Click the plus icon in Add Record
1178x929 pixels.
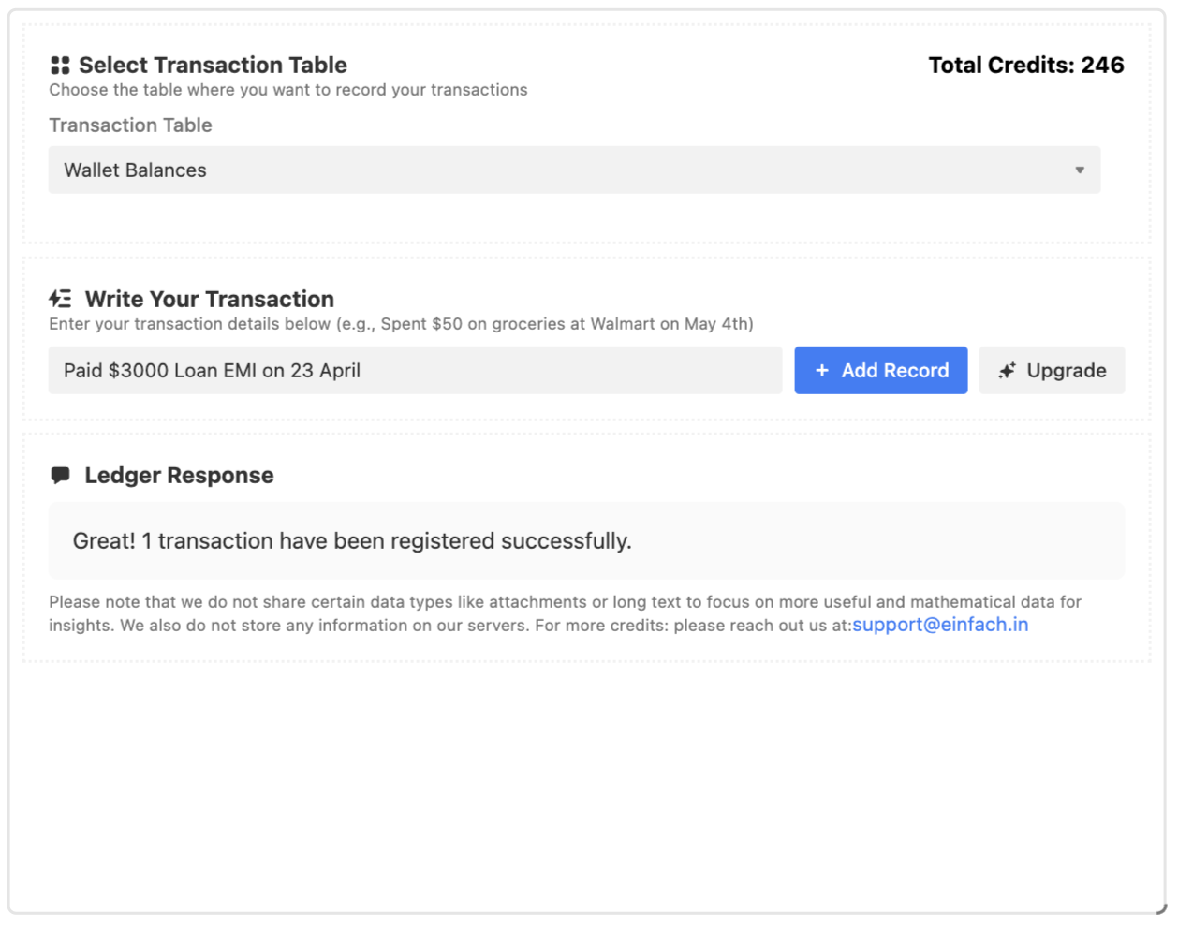[x=822, y=371]
